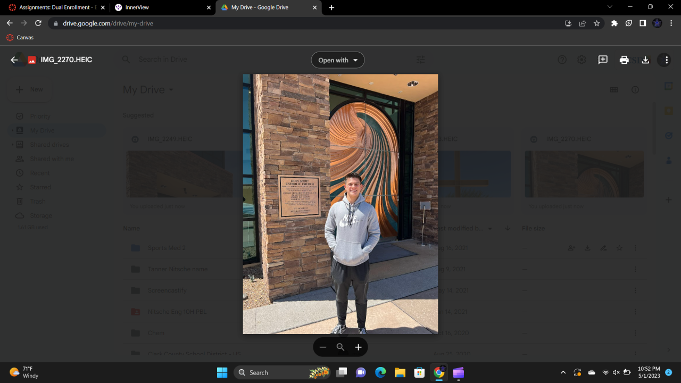Viewport: 681px width, 383px height.
Task: Zoom out with the minus button
Action: pos(323,347)
